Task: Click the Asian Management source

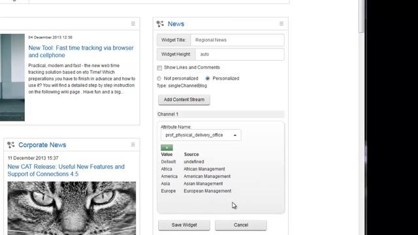Action: 203,183
